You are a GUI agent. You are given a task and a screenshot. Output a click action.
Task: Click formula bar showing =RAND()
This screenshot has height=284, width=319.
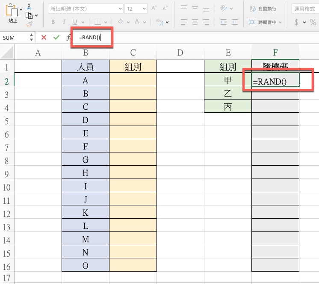[x=197, y=38]
